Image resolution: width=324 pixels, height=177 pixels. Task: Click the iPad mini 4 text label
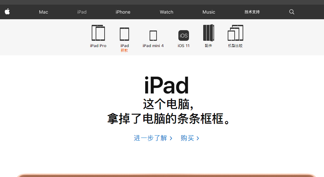153,45
